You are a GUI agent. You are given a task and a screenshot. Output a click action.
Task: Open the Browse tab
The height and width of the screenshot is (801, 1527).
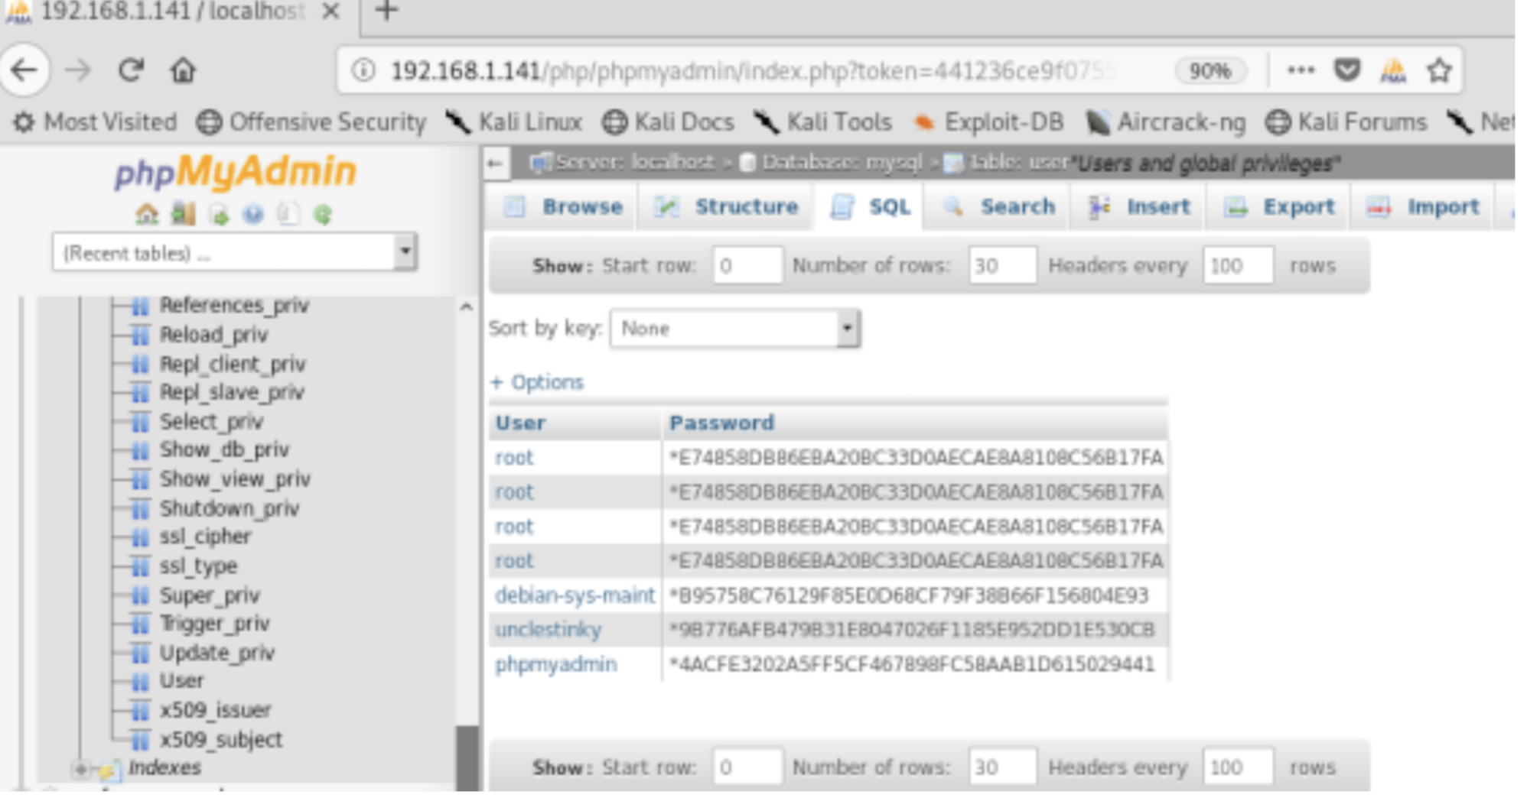(x=563, y=206)
